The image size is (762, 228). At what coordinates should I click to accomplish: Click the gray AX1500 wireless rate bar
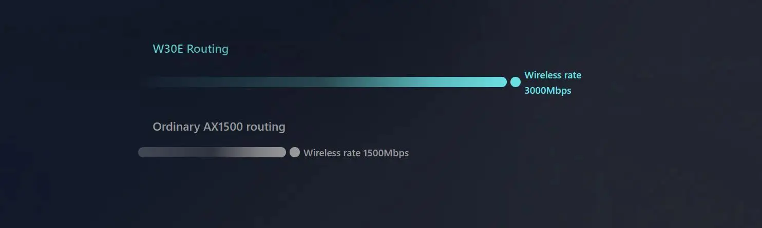pyautogui.click(x=212, y=152)
